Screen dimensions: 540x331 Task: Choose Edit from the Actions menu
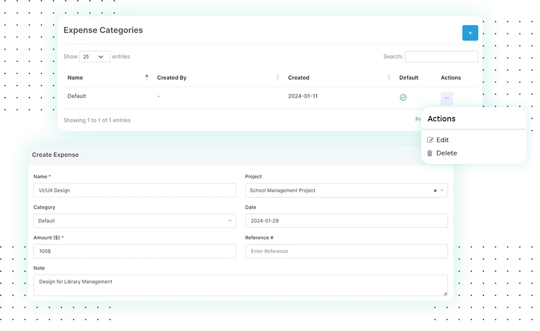coord(443,140)
